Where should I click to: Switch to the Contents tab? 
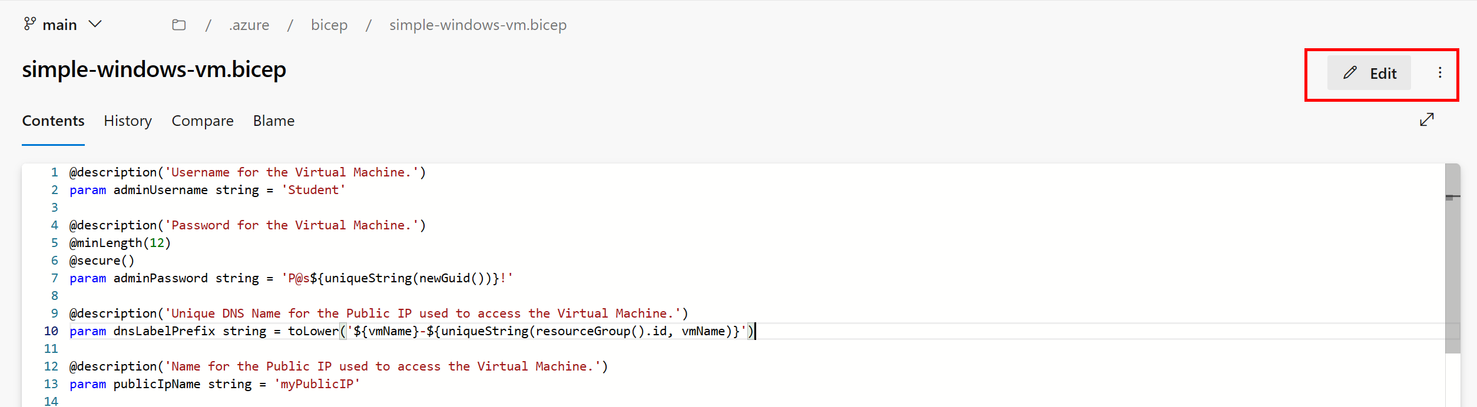53,121
